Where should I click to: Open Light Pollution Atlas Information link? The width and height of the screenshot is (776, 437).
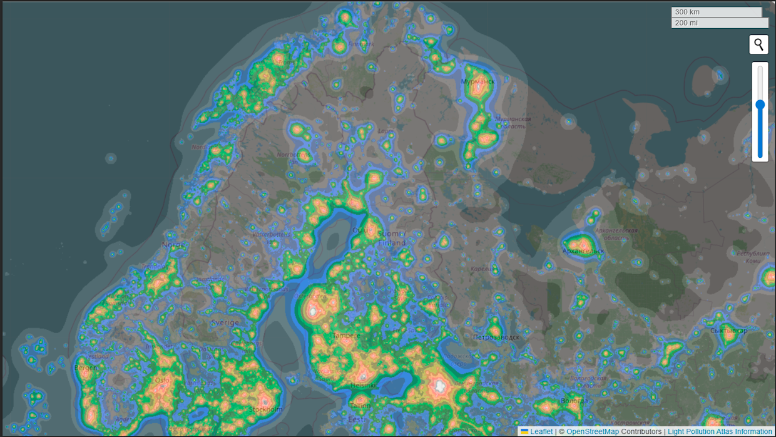click(x=720, y=431)
